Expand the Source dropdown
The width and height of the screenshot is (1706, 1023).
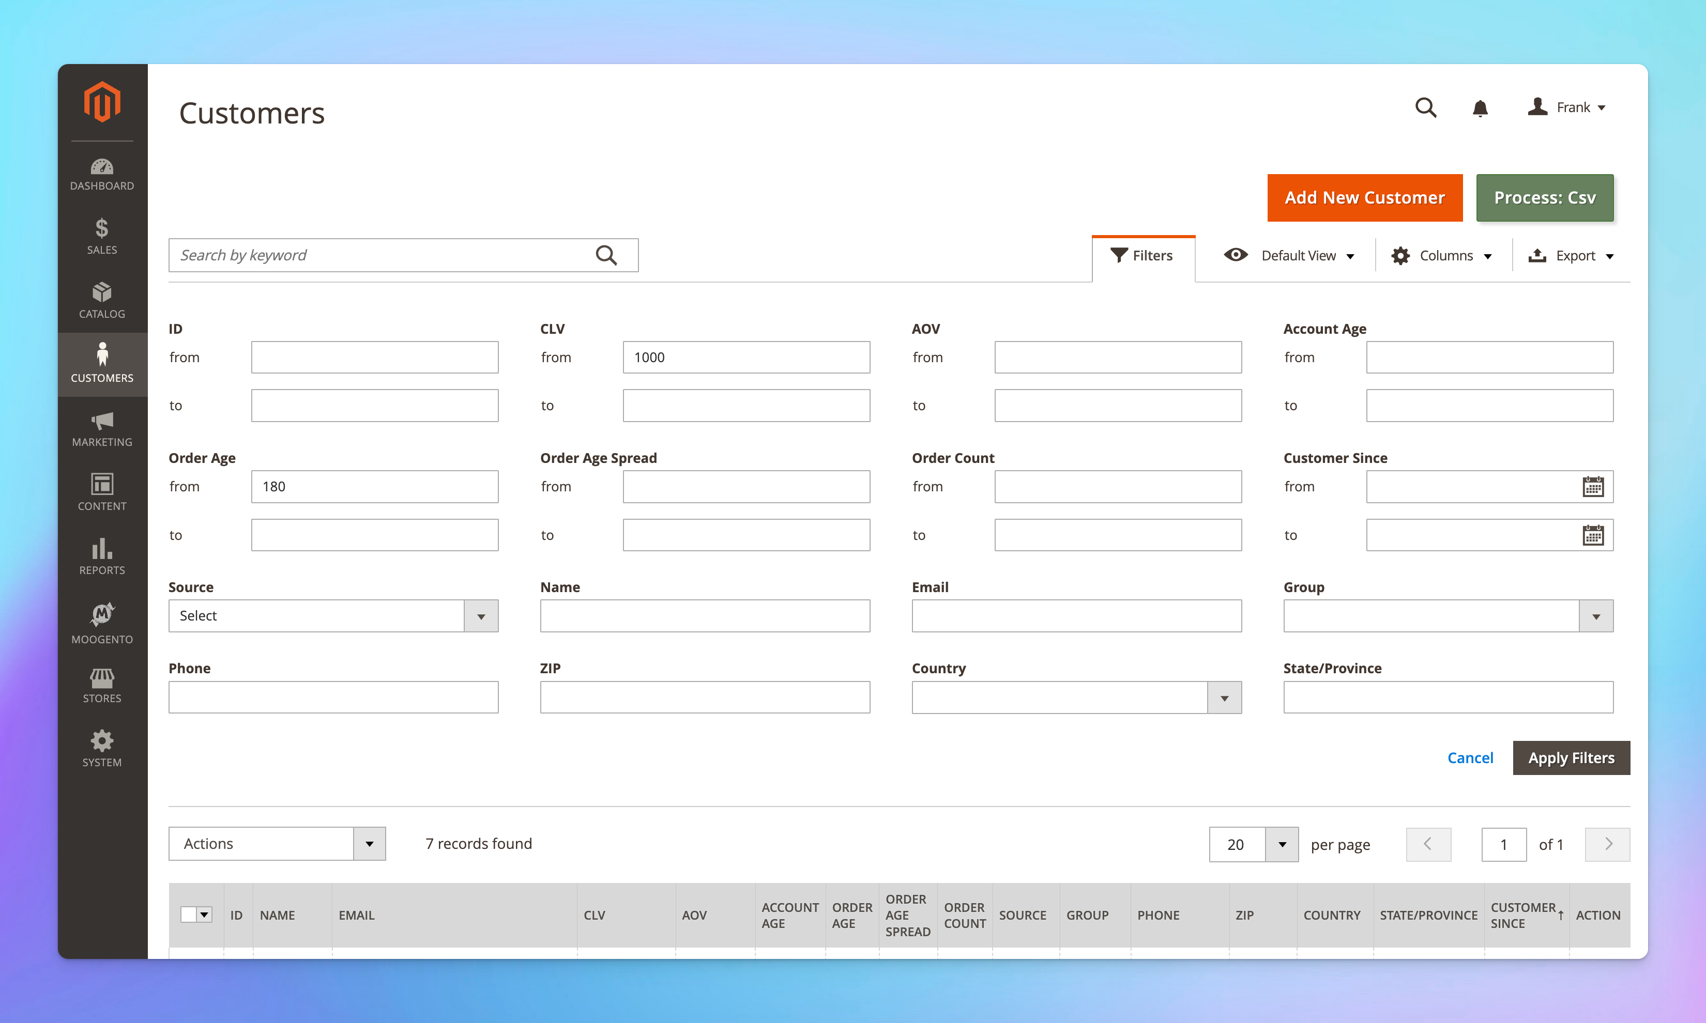(x=480, y=615)
